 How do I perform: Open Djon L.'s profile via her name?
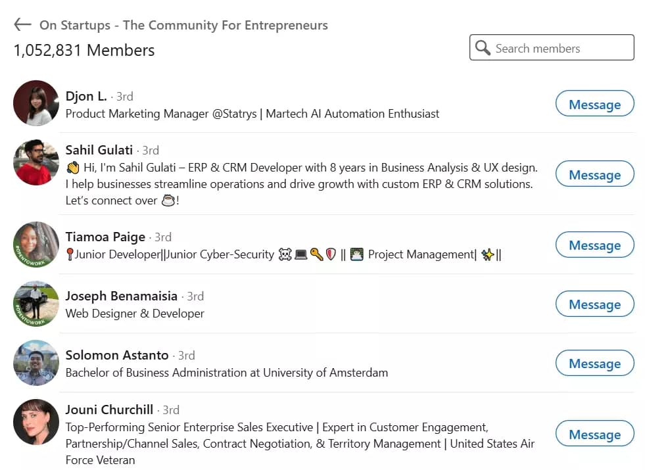[x=86, y=96]
